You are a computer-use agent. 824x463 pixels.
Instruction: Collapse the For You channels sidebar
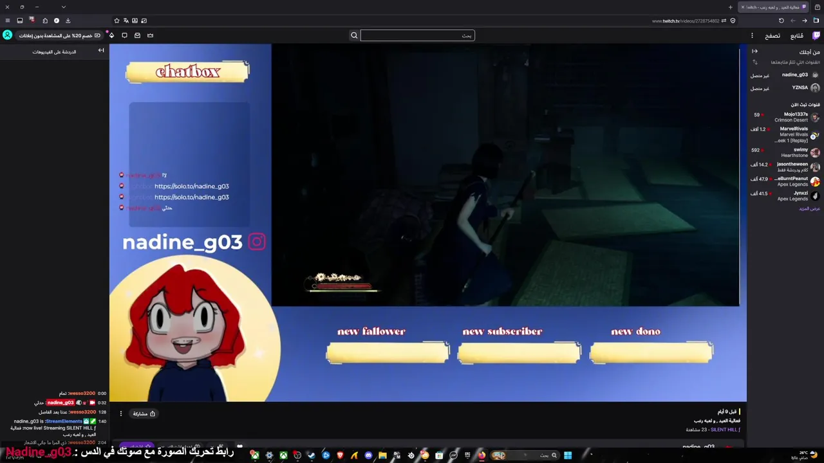click(x=754, y=51)
